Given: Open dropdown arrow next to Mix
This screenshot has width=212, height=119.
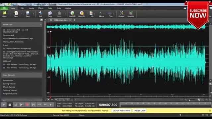Looking at the screenshot, I should coord(94,14).
